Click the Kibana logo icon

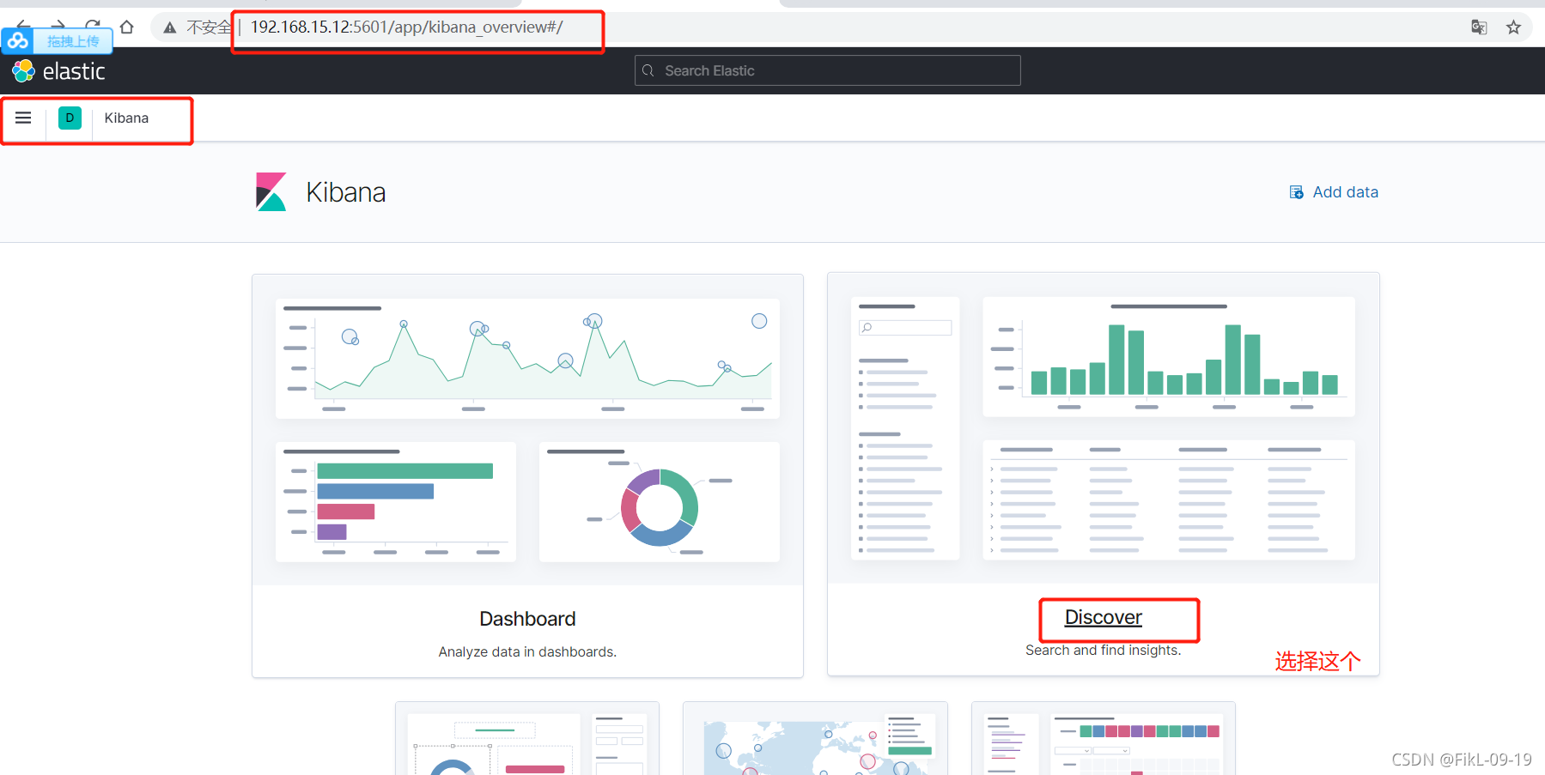pyautogui.click(x=271, y=192)
